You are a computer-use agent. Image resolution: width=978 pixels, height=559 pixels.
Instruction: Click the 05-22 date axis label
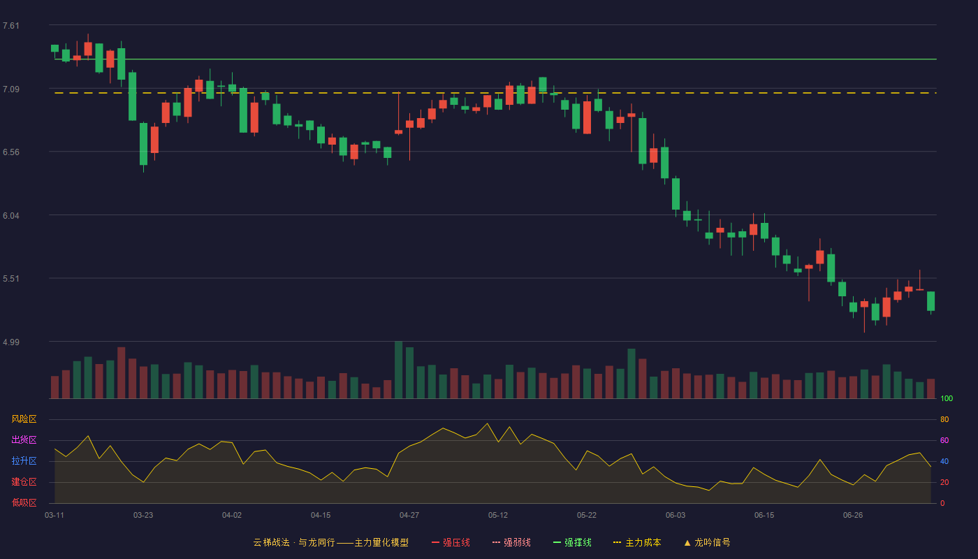tap(587, 515)
